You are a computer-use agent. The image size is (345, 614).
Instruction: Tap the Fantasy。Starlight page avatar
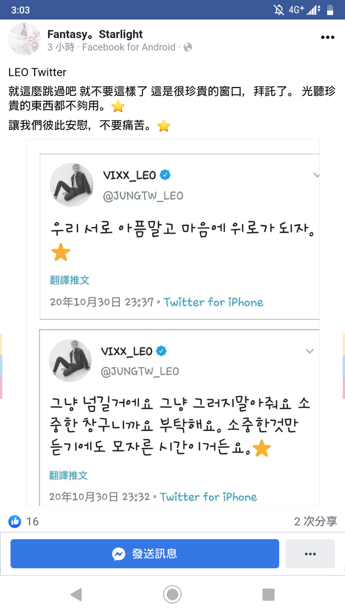coord(24,39)
